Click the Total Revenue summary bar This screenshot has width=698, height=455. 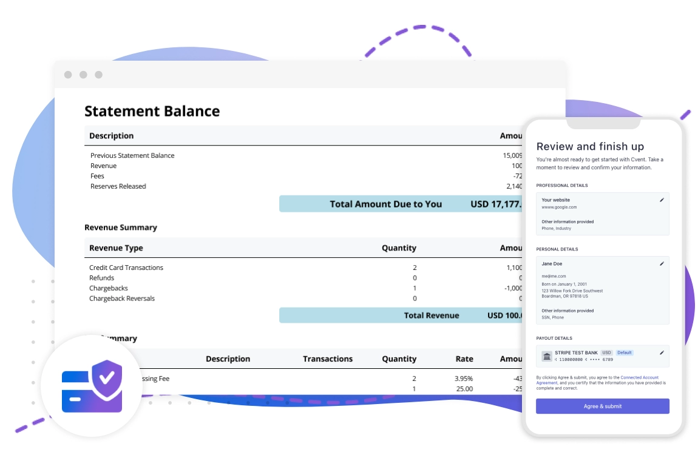pyautogui.click(x=401, y=315)
